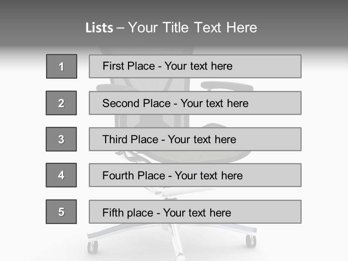Screen dimensions: 348x261
Task: Click the First Place text bar
Action: point(195,66)
